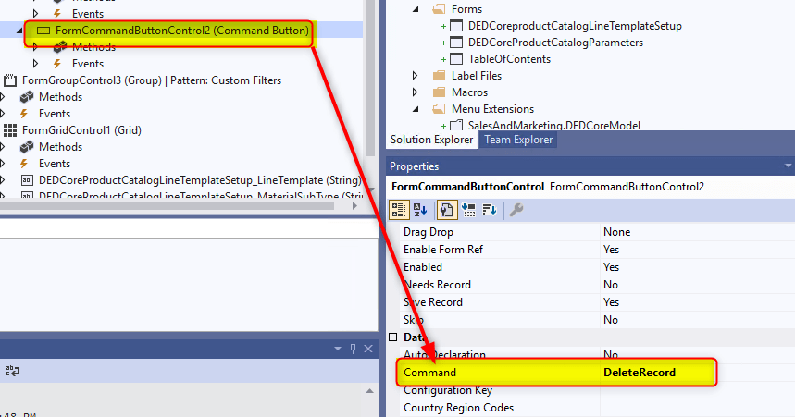Select the TableOfContents form
Image resolution: width=795 pixels, height=417 pixels.
click(x=509, y=59)
